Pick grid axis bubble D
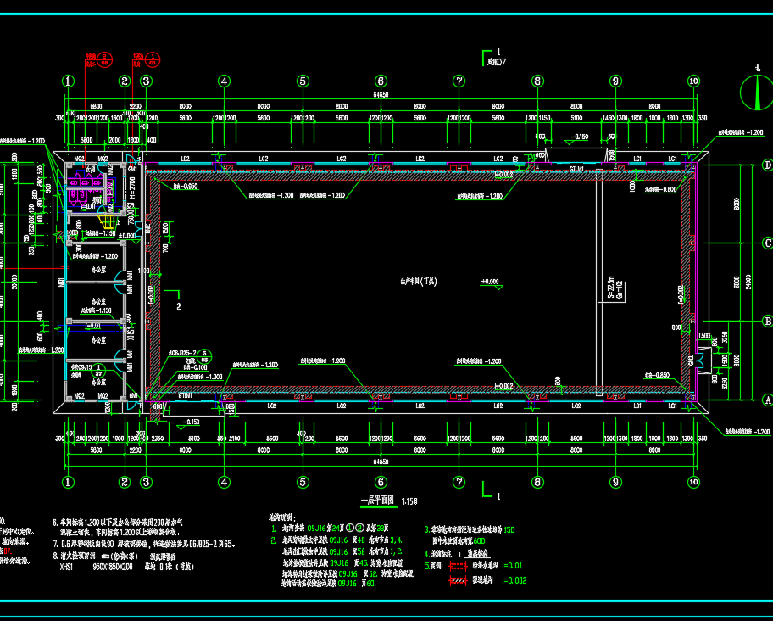The width and height of the screenshot is (773, 621). click(768, 165)
